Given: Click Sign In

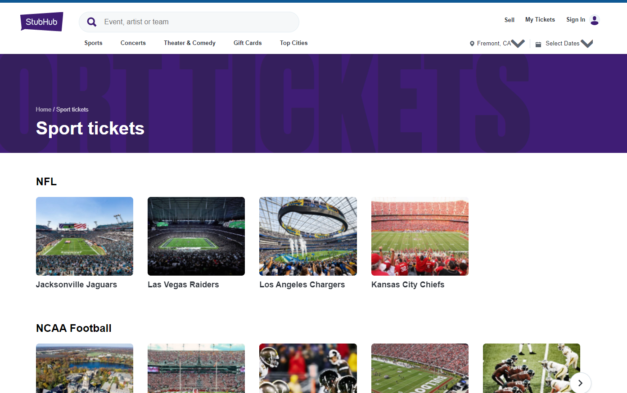Looking at the screenshot, I should pos(576,20).
